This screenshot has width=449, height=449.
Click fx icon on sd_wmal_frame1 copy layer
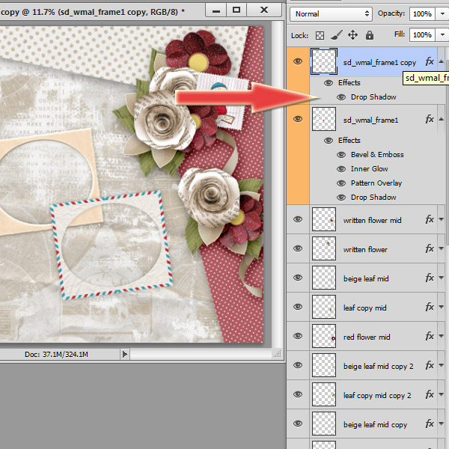430,62
